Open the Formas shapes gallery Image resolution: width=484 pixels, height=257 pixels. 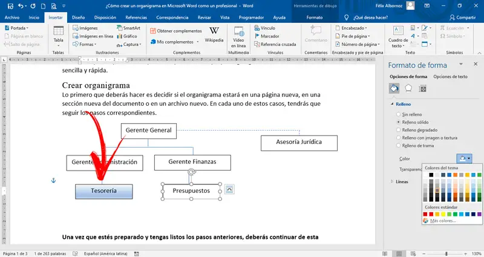tap(85, 44)
